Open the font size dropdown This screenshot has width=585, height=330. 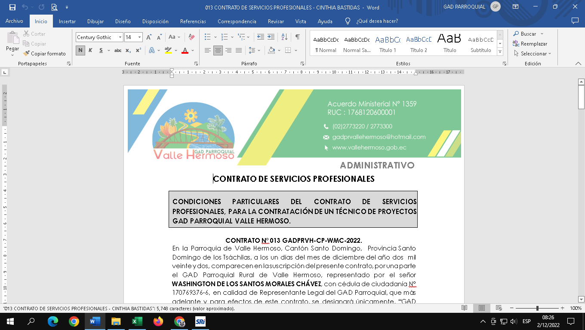click(x=139, y=37)
